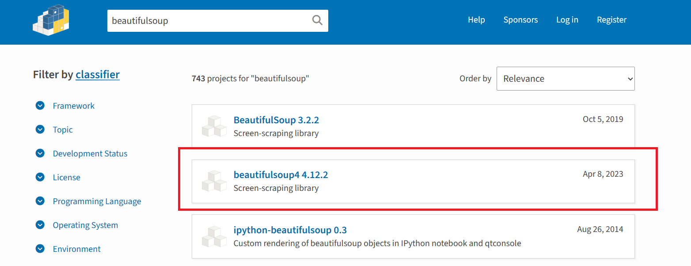Go to Log in
The width and height of the screenshot is (691, 266).
tap(567, 20)
